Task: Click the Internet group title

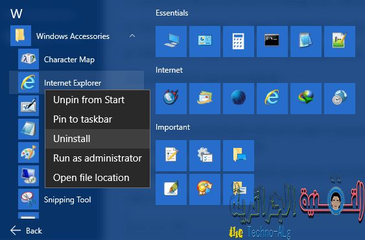Action: point(169,70)
